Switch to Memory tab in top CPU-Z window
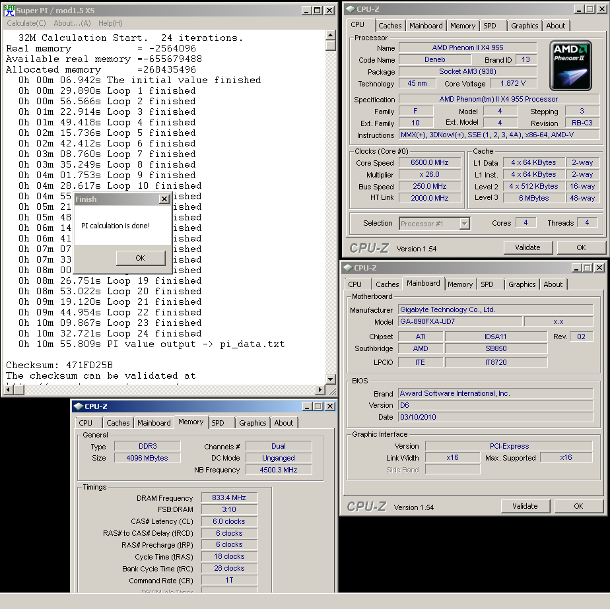This screenshot has height=609, width=610. point(463,26)
